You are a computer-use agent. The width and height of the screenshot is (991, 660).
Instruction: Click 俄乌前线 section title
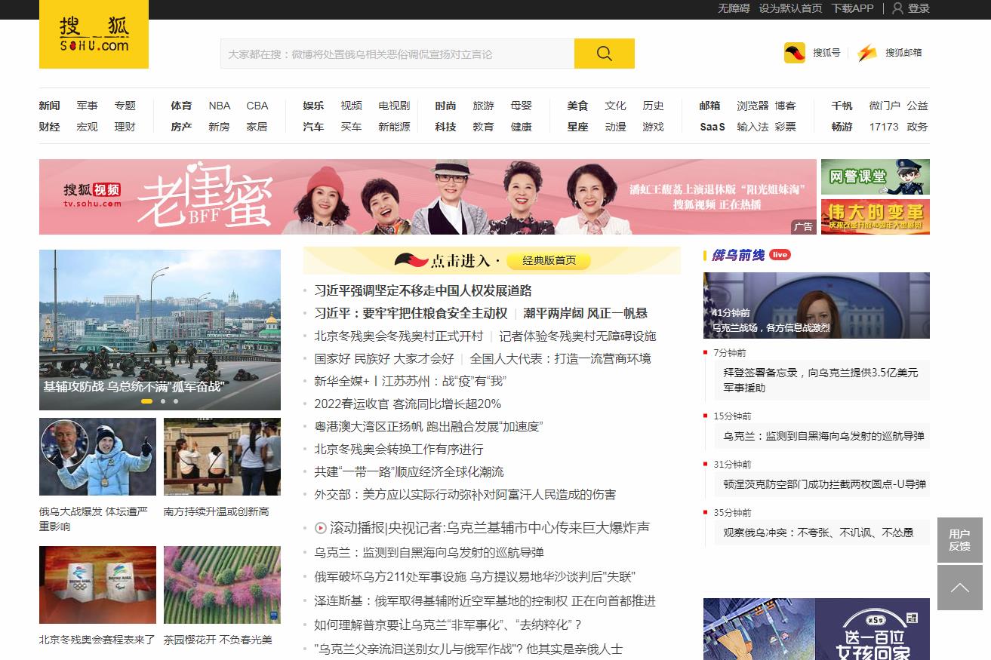[738, 255]
